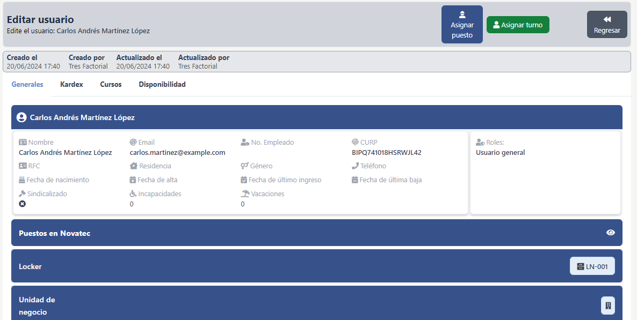637x320 pixels.
Task: Click the building icon in Unidad de negocio
Action: click(x=607, y=306)
